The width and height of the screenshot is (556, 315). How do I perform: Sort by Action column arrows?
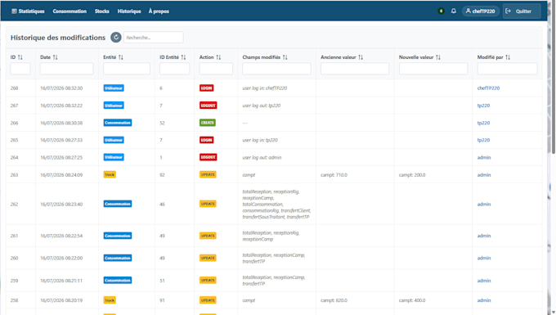(x=218, y=57)
